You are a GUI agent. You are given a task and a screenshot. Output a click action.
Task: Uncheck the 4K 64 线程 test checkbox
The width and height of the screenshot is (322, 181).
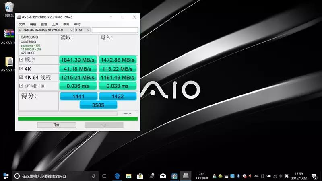point(21,77)
